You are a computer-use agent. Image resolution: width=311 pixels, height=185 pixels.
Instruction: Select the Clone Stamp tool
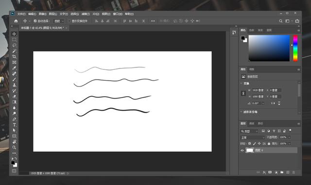point(14,85)
